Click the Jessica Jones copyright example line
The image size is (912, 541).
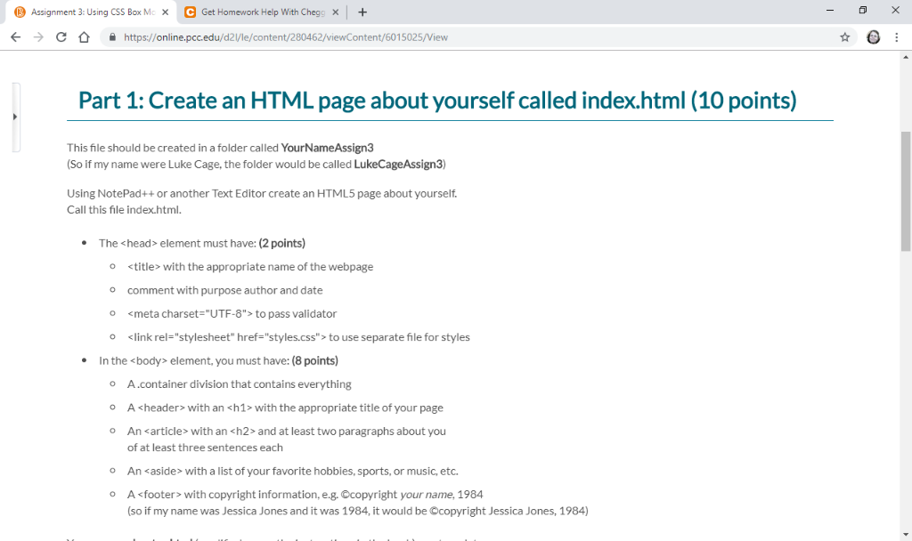[x=358, y=511]
